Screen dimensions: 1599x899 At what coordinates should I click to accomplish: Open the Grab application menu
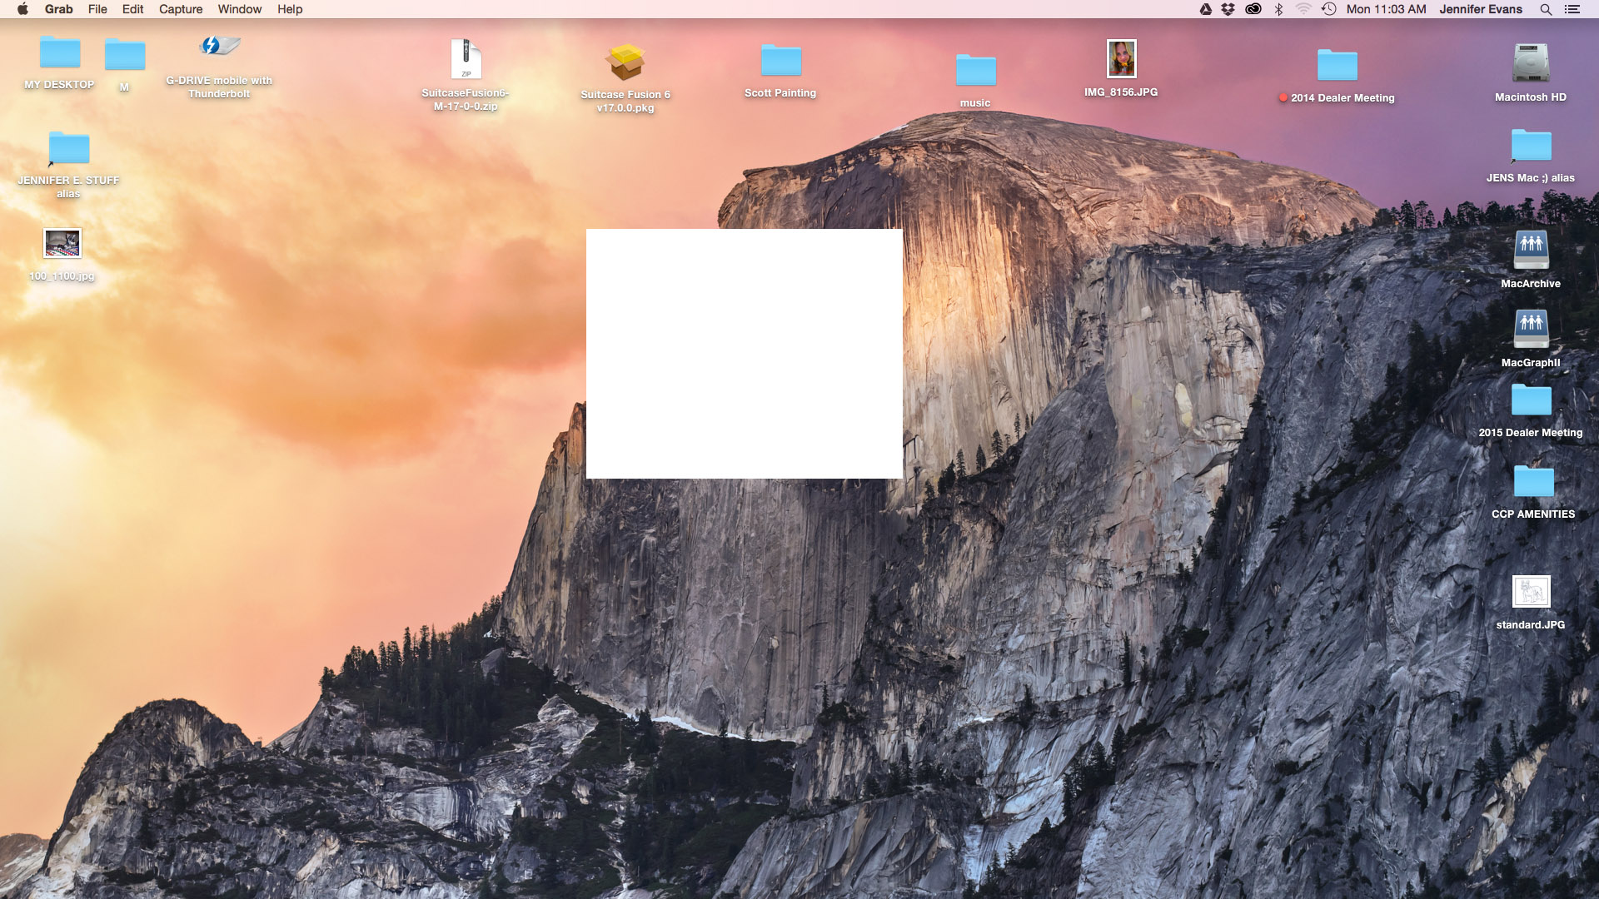(x=58, y=9)
